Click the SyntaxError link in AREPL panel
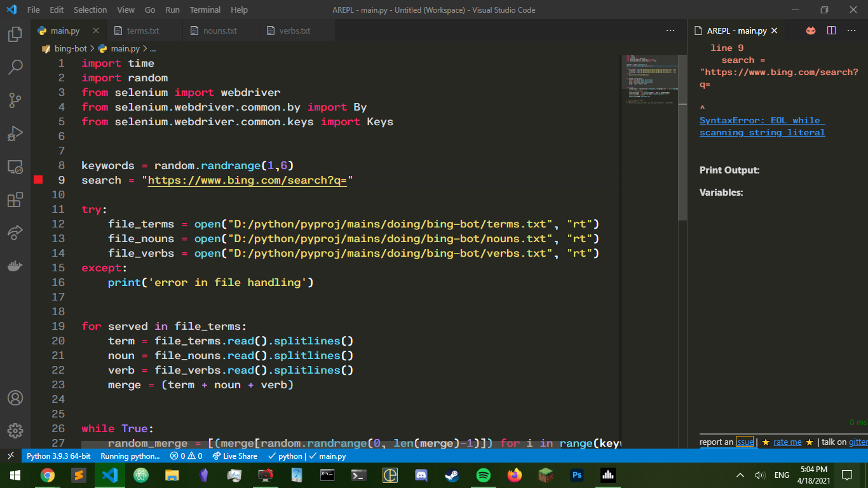This screenshot has width=868, height=488. pyautogui.click(x=762, y=126)
